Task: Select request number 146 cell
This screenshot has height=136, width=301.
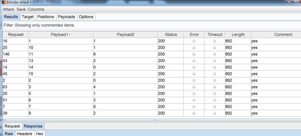Action: (15, 54)
